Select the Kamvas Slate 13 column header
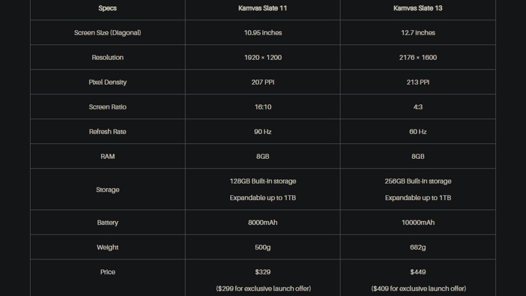 (x=418, y=8)
